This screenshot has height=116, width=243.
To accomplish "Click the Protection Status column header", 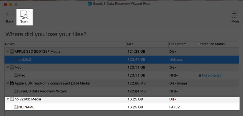I will (x=218, y=44).
